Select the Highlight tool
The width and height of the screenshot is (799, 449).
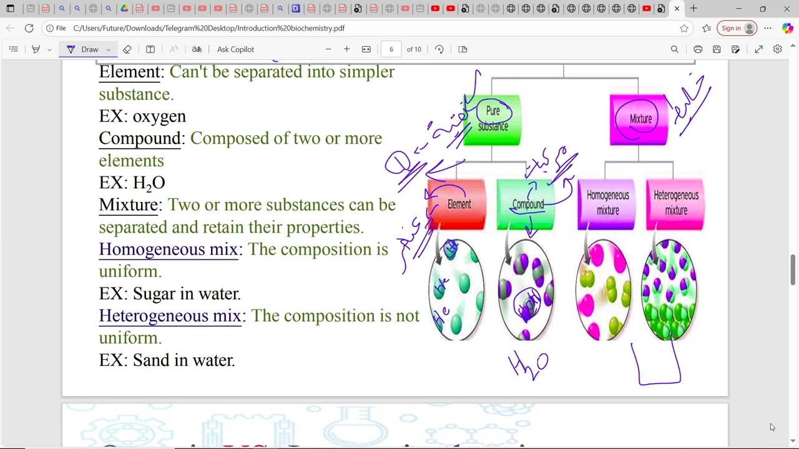(36, 49)
